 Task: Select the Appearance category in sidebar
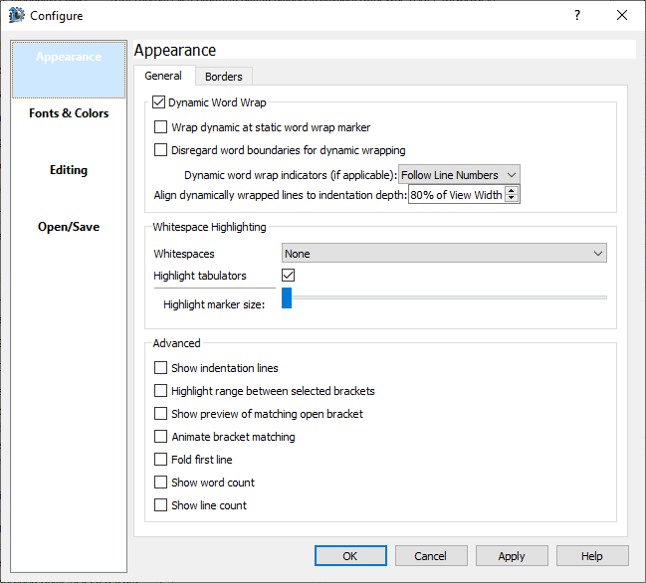pos(69,70)
